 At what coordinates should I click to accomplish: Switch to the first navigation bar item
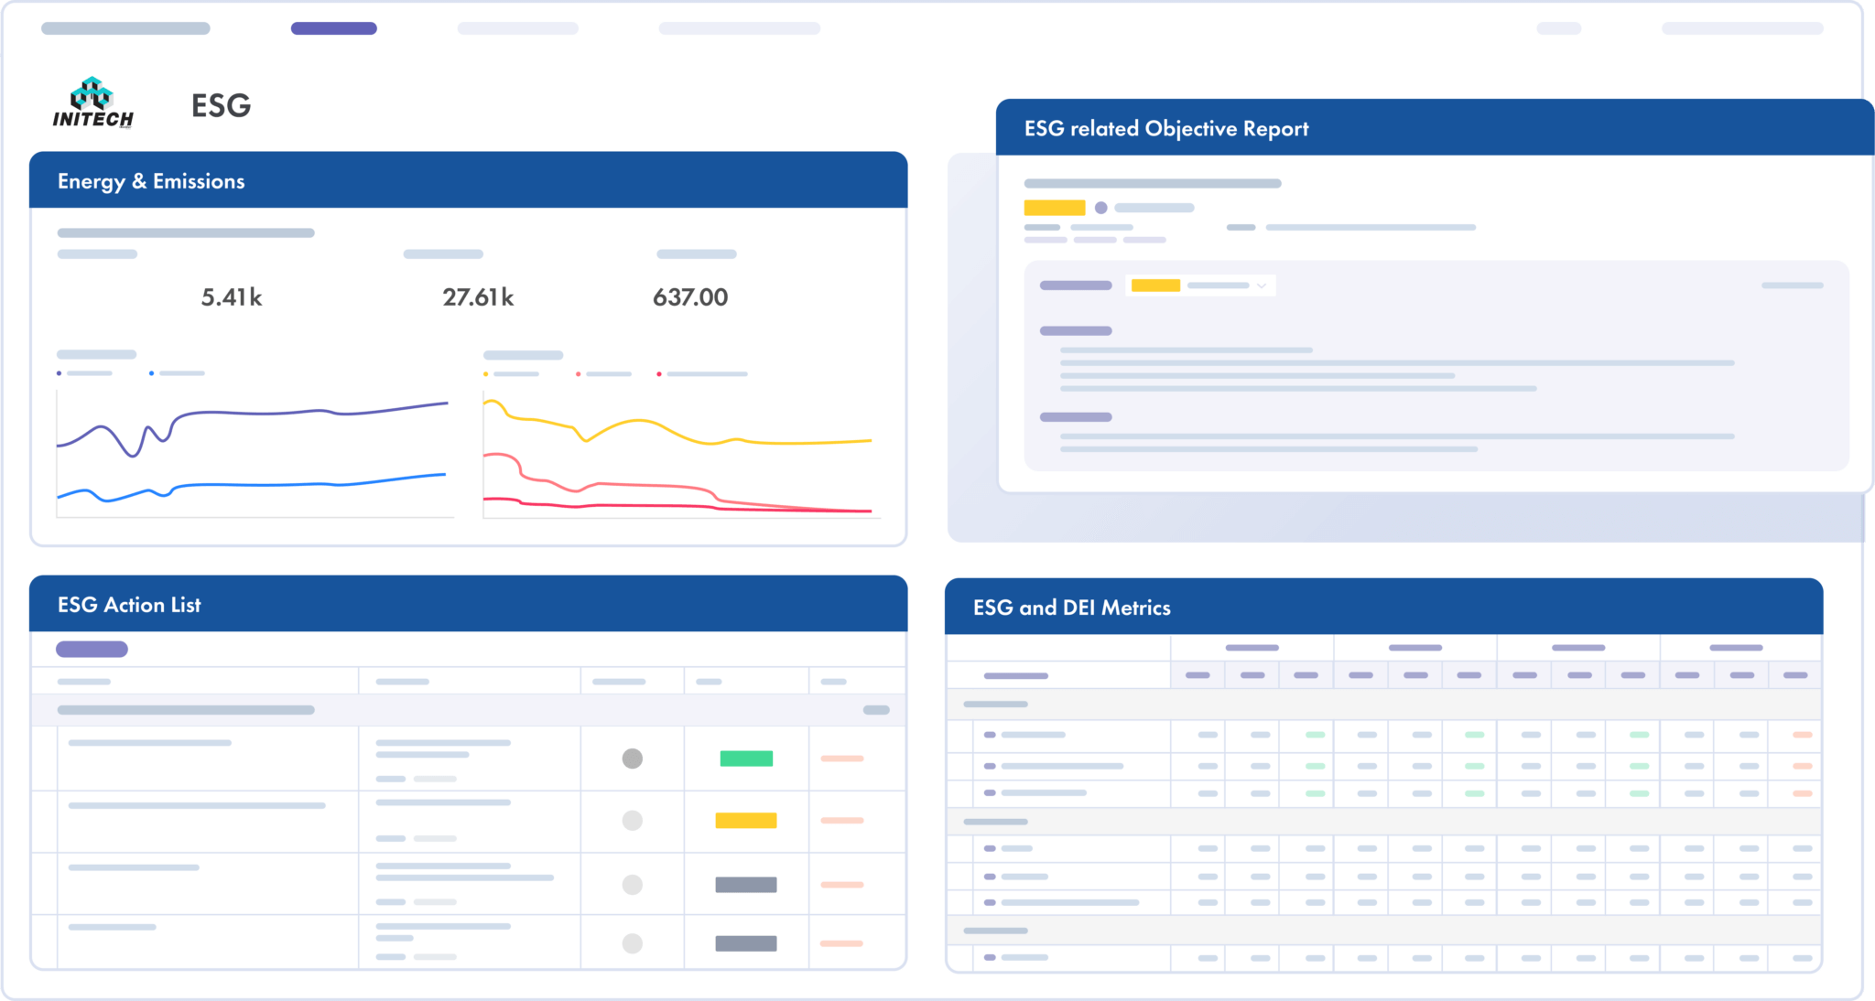pos(126,27)
